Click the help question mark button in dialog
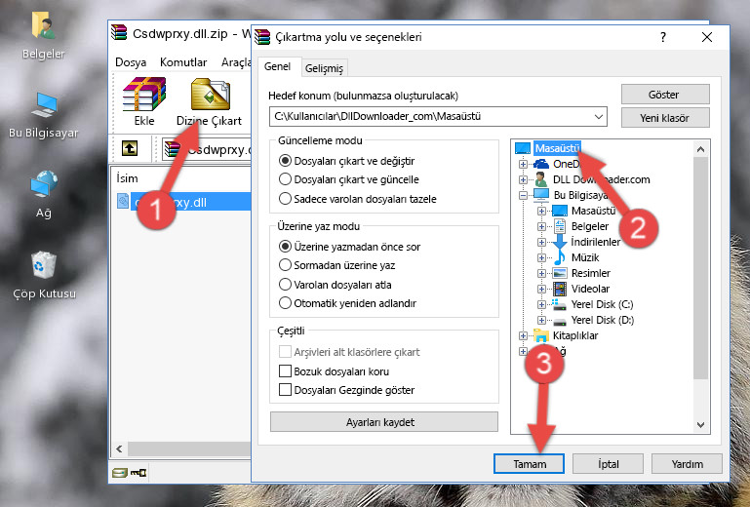This screenshot has height=507, width=750. (663, 37)
